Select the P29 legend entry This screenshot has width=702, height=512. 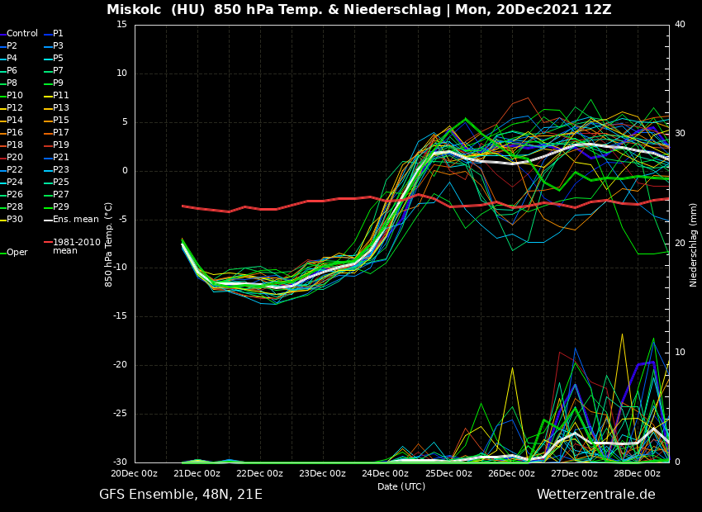pyautogui.click(x=61, y=207)
